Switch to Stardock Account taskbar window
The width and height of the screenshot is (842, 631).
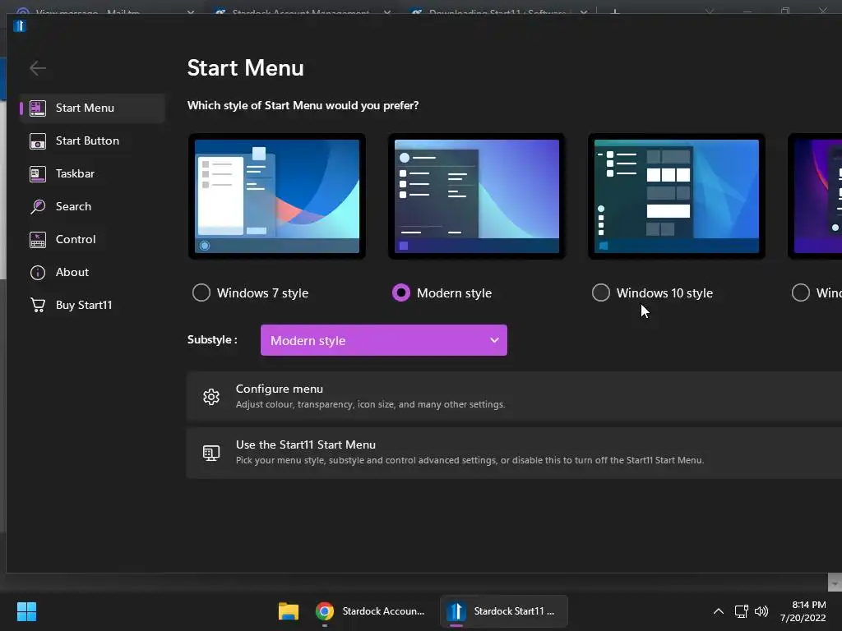[371, 611]
